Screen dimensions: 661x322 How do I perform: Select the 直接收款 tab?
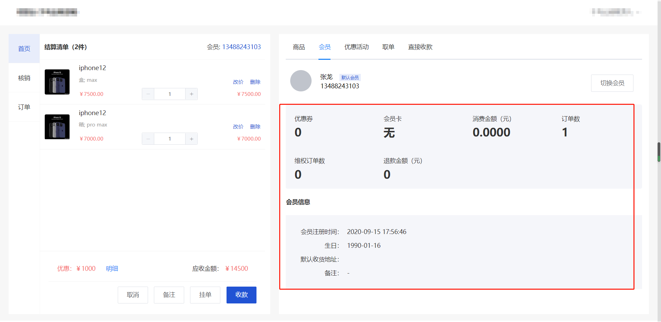pos(420,47)
